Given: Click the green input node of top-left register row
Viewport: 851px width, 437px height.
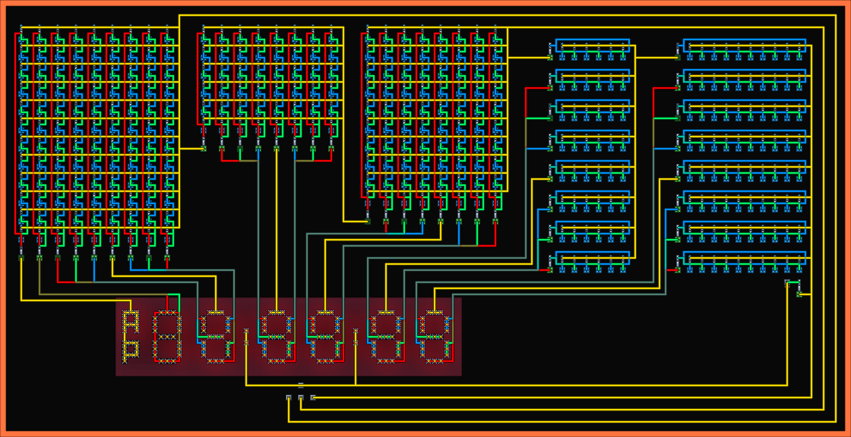Looking at the screenshot, I should click(550, 58).
